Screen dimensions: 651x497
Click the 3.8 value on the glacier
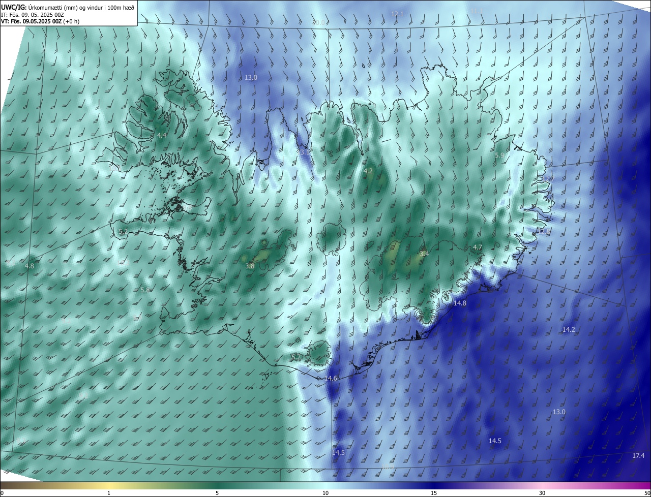click(x=250, y=266)
